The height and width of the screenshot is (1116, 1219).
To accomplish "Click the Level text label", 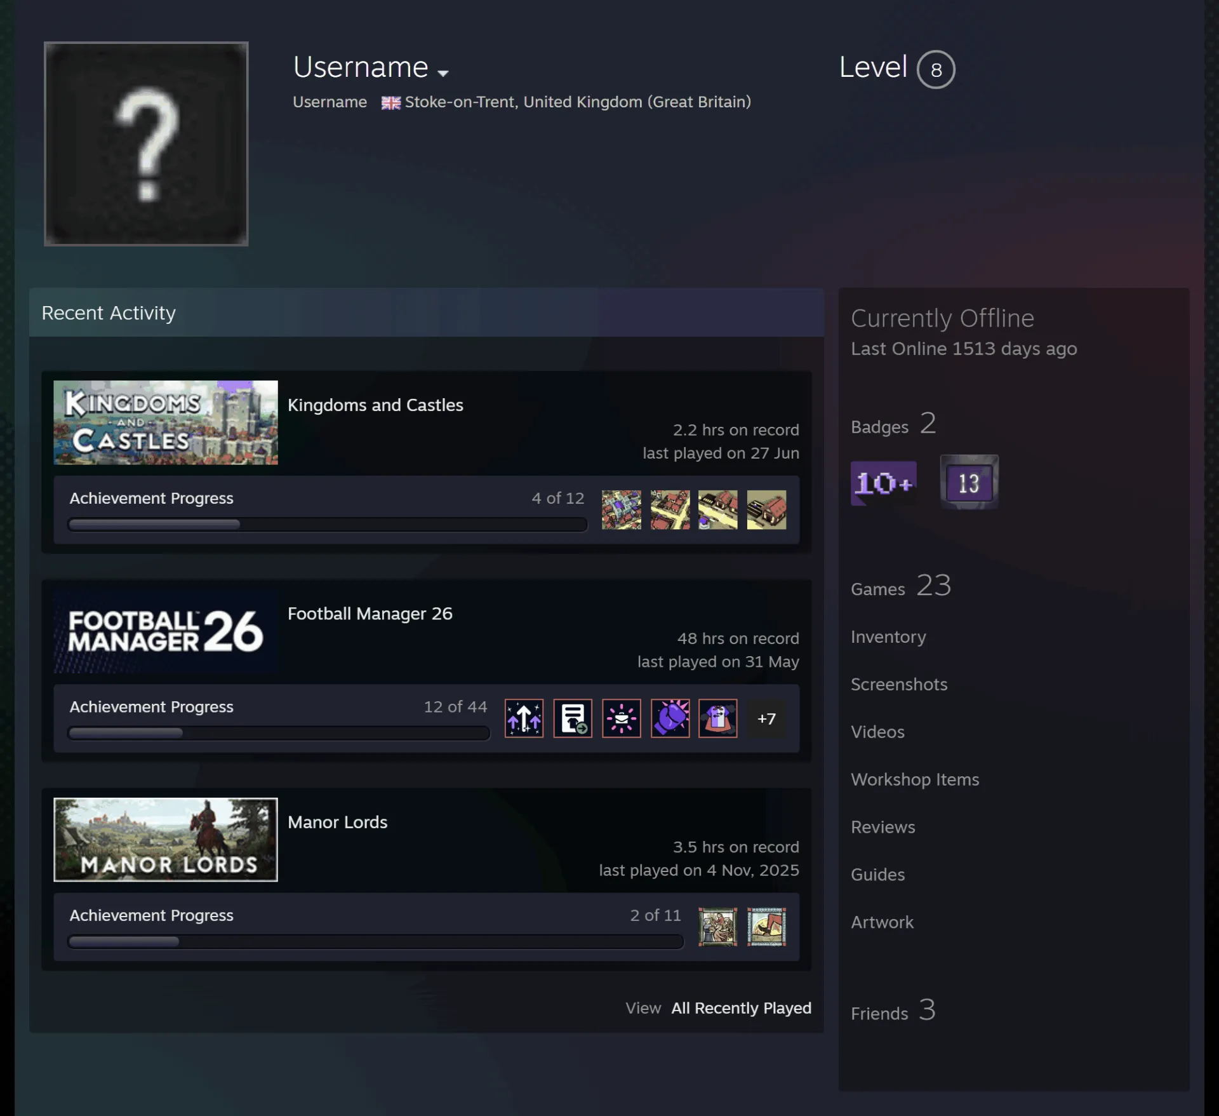I will [873, 67].
